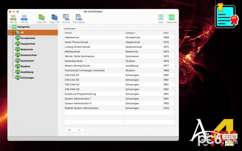
Task: Select the RedHat System Administrator row
Action: click(119, 108)
